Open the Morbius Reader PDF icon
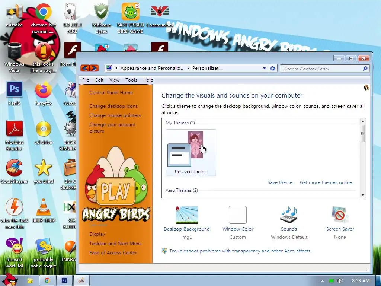381x286 pixels. [14, 136]
